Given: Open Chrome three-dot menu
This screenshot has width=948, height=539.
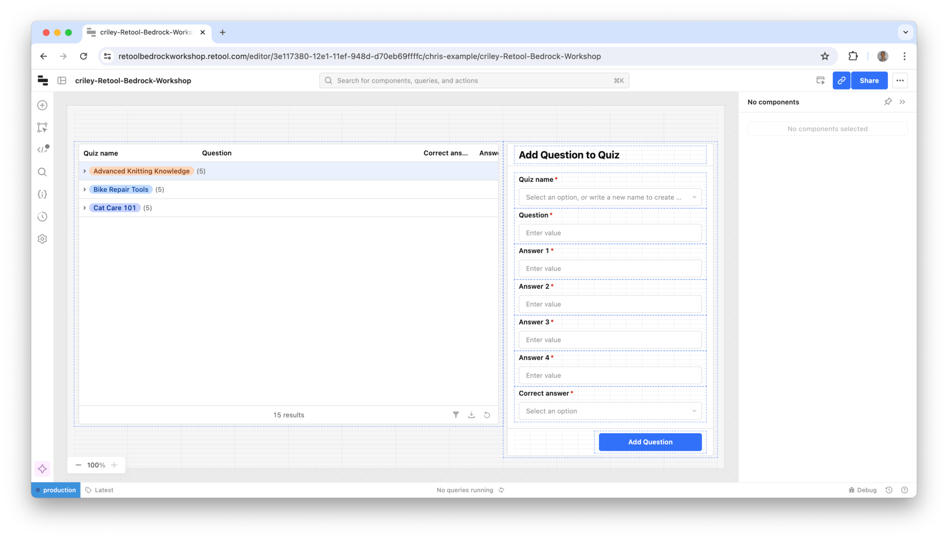Looking at the screenshot, I should pos(904,56).
